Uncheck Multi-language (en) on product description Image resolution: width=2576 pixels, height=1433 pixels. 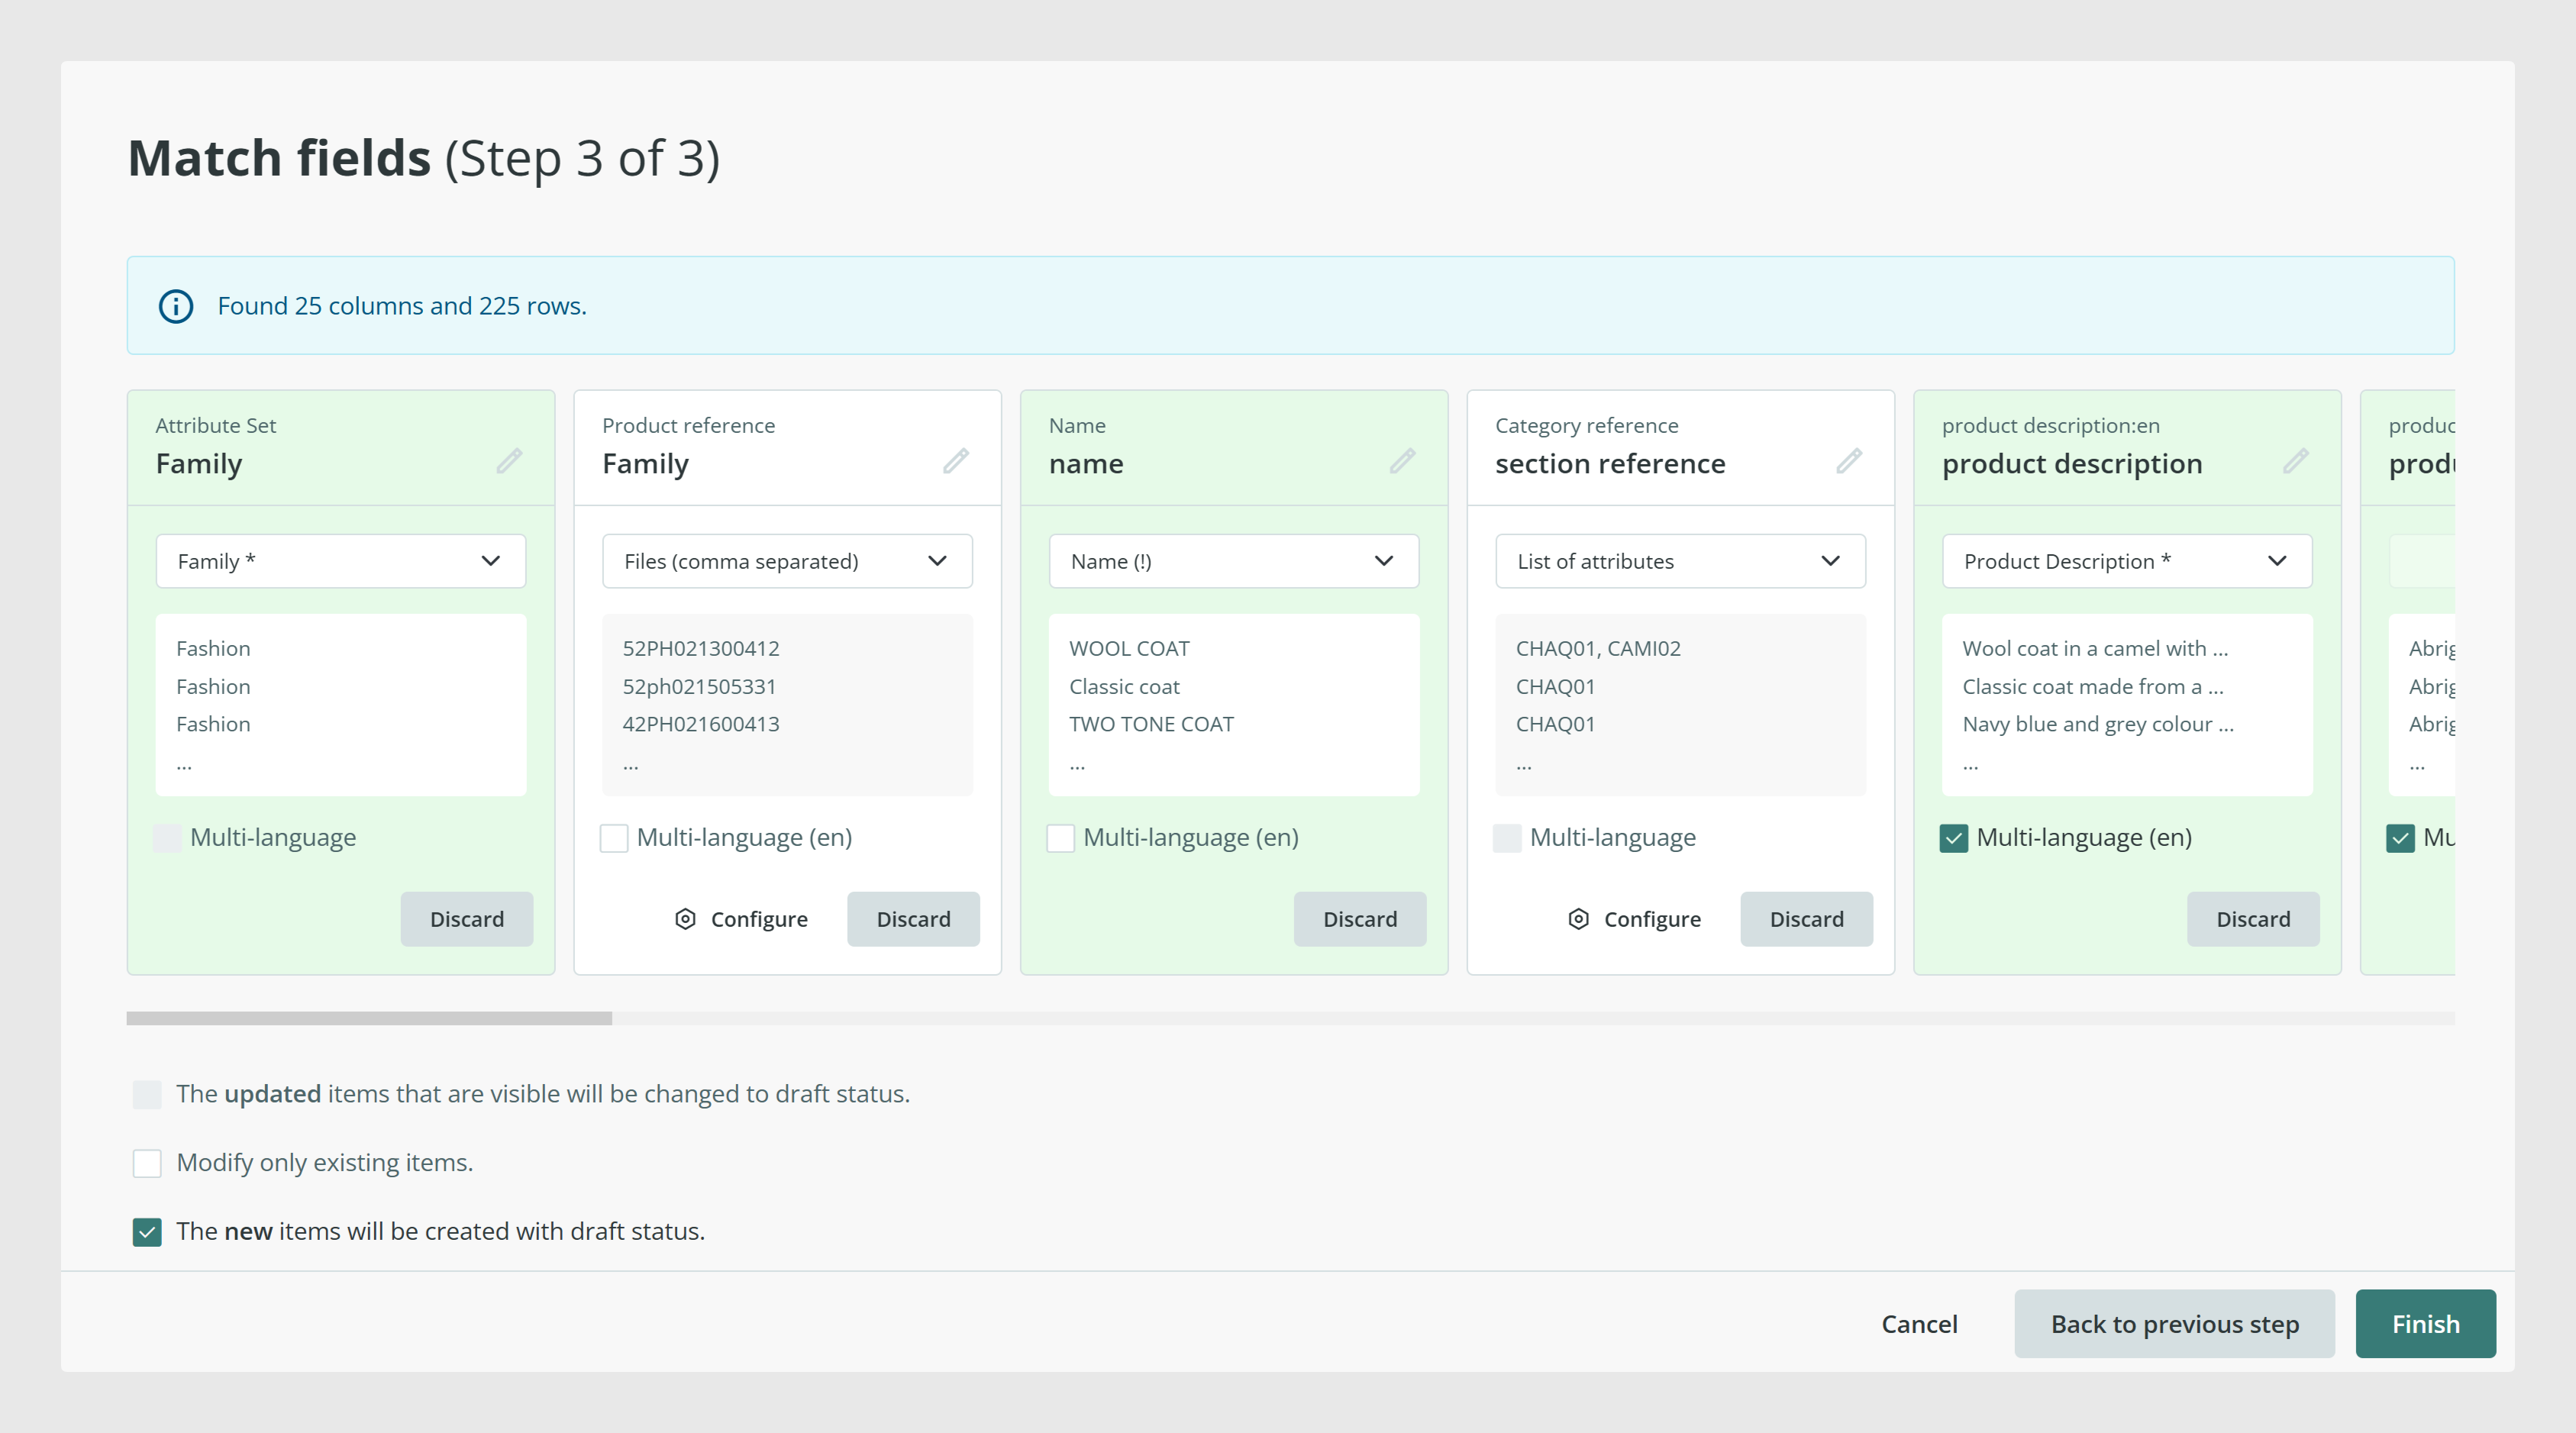tap(1954, 838)
